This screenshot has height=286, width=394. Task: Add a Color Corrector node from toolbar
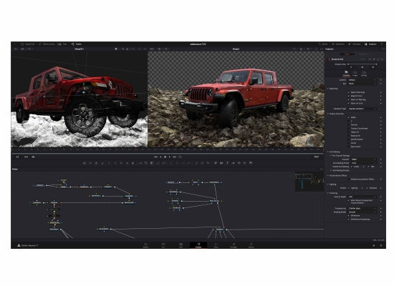click(109, 163)
